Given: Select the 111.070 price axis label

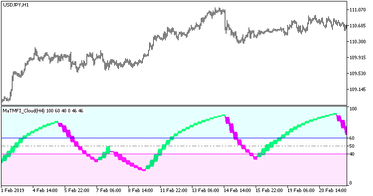Looking at the screenshot, I should [x=357, y=10].
